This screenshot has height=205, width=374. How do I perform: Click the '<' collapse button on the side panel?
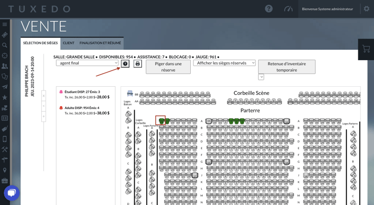43,106
